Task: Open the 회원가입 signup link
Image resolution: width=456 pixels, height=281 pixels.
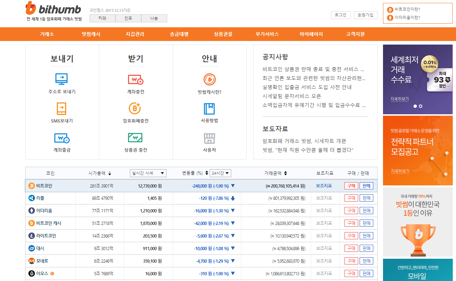Action: [366, 15]
